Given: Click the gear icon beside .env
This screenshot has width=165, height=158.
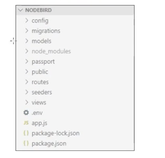Looking at the screenshot, I should (26, 112).
